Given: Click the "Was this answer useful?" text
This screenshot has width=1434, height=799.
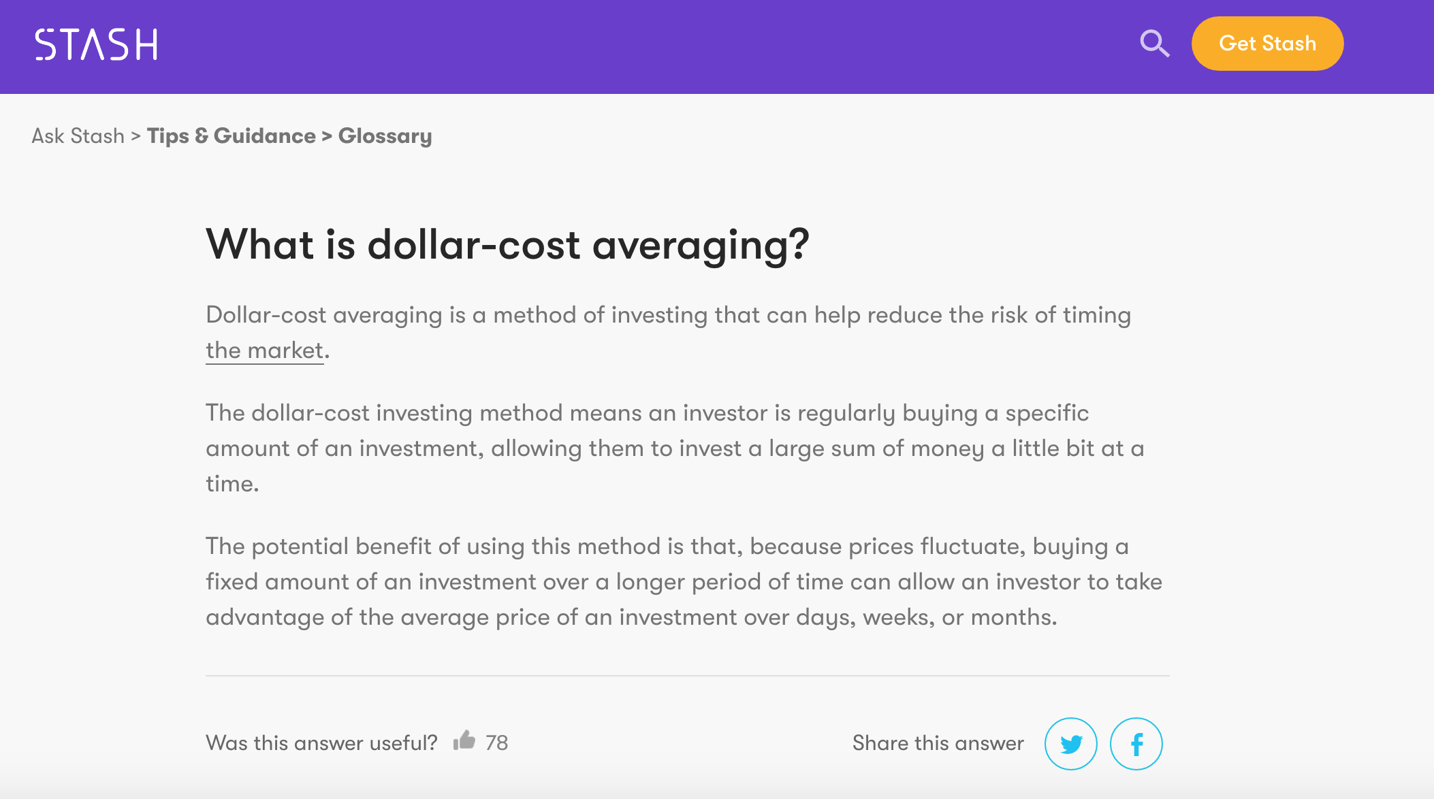Looking at the screenshot, I should coord(321,743).
